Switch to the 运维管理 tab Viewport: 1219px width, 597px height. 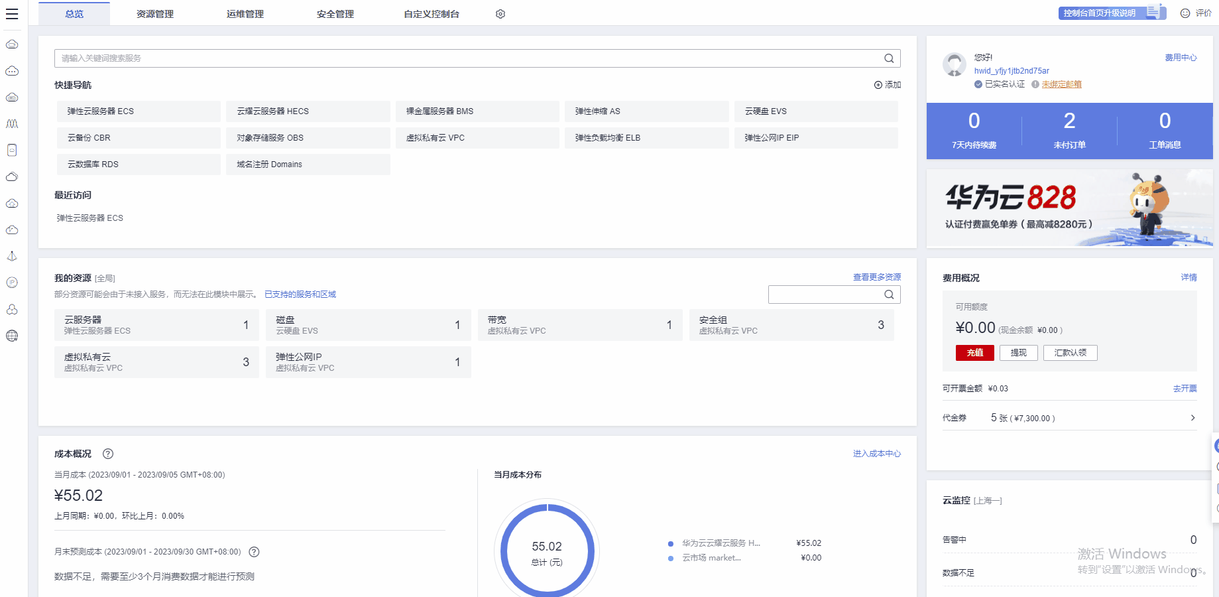pos(245,14)
